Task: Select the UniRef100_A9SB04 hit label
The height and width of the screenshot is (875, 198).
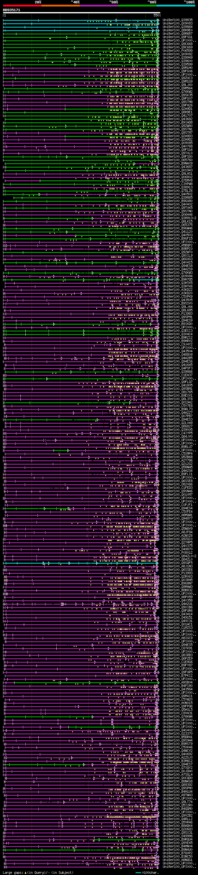Action: 178,683
